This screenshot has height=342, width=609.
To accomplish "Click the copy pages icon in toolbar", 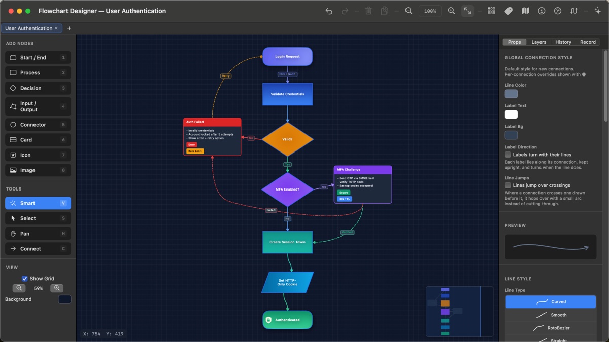I will 385,11.
